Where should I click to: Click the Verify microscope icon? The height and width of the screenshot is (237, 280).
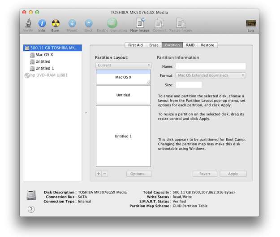click(28, 23)
